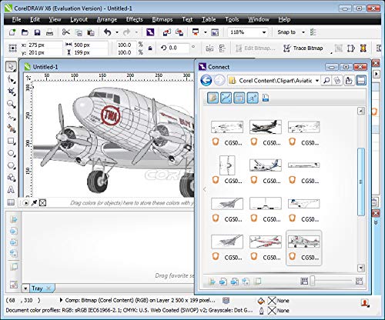The height and width of the screenshot is (320, 385).
Task: Expand the status bar info arrow
Action: point(61,300)
